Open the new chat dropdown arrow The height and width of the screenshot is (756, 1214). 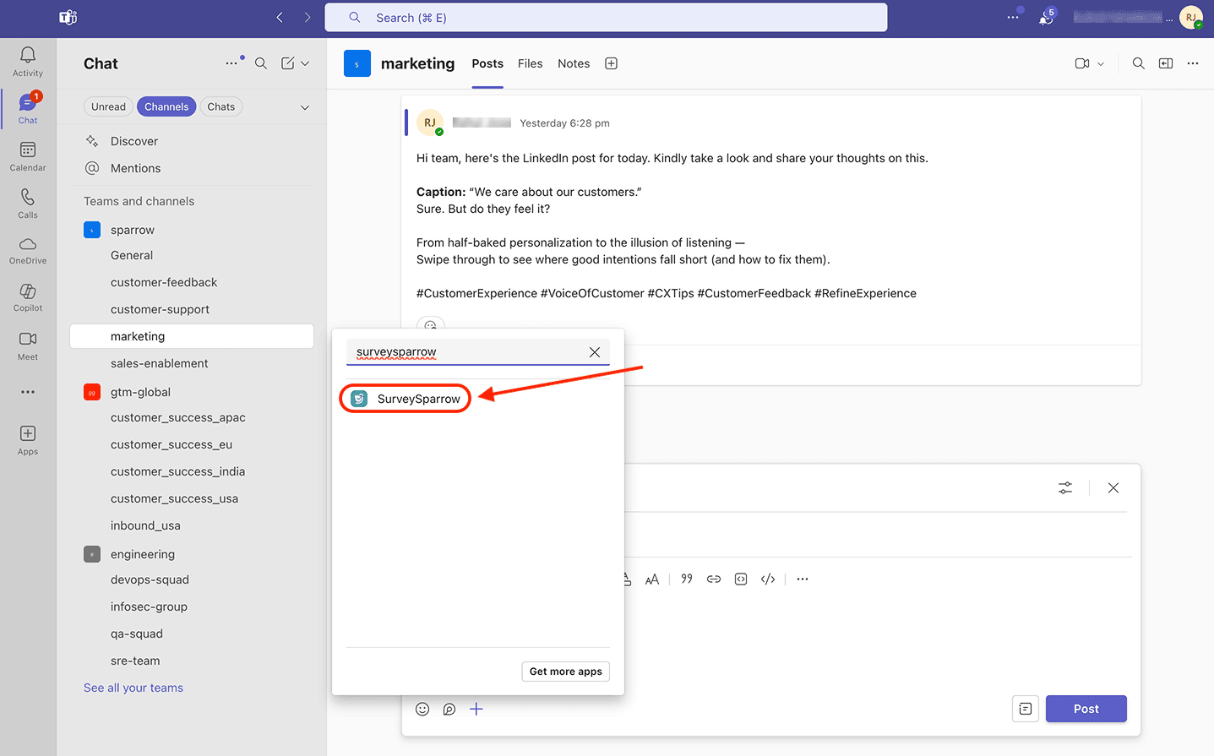305,63
